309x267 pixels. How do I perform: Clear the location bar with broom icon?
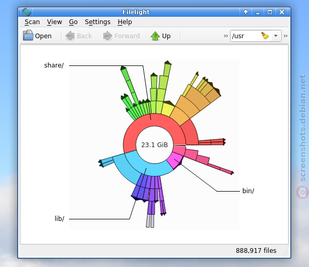click(x=265, y=36)
